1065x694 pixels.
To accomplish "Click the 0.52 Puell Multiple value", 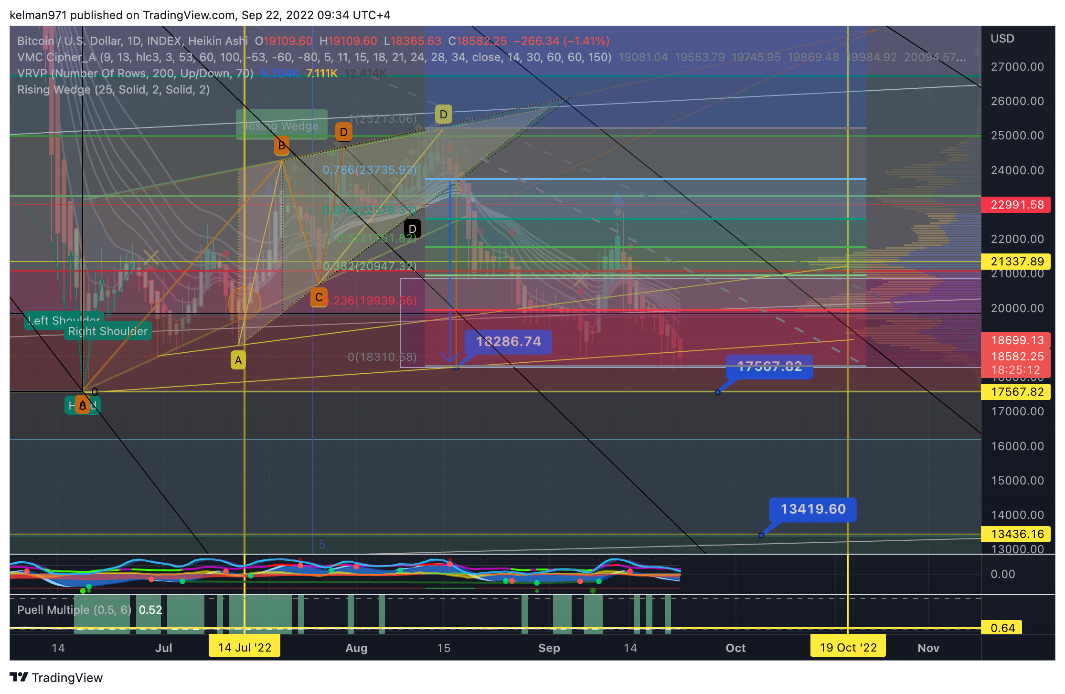I will coord(150,610).
